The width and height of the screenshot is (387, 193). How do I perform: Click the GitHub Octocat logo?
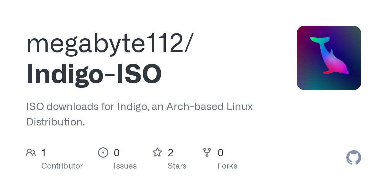[353, 158]
